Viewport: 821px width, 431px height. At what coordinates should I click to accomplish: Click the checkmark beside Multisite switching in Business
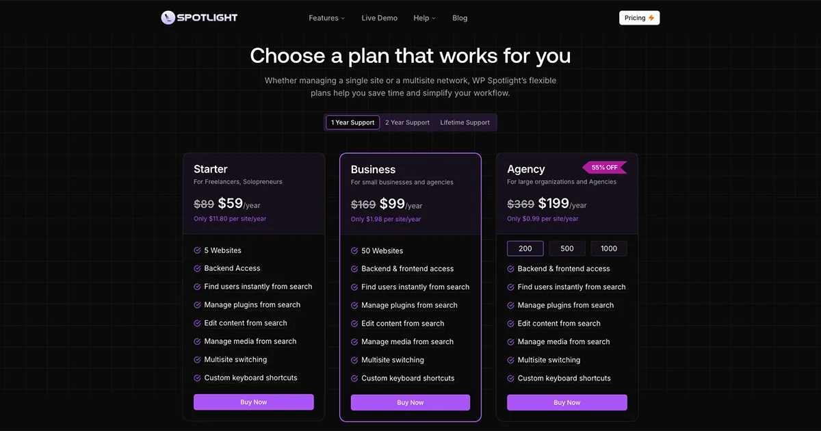coord(353,359)
